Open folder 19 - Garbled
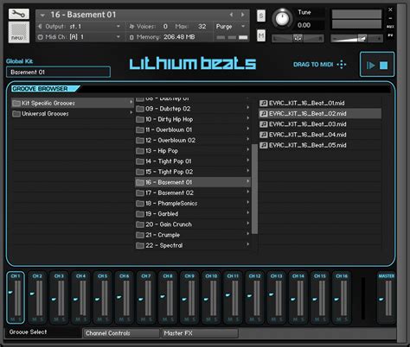The height and width of the screenshot is (347, 410). tap(193, 214)
